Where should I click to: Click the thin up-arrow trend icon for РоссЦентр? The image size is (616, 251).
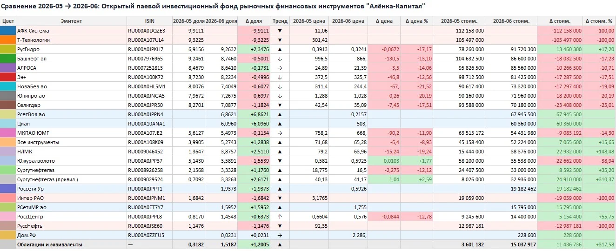click(x=280, y=217)
